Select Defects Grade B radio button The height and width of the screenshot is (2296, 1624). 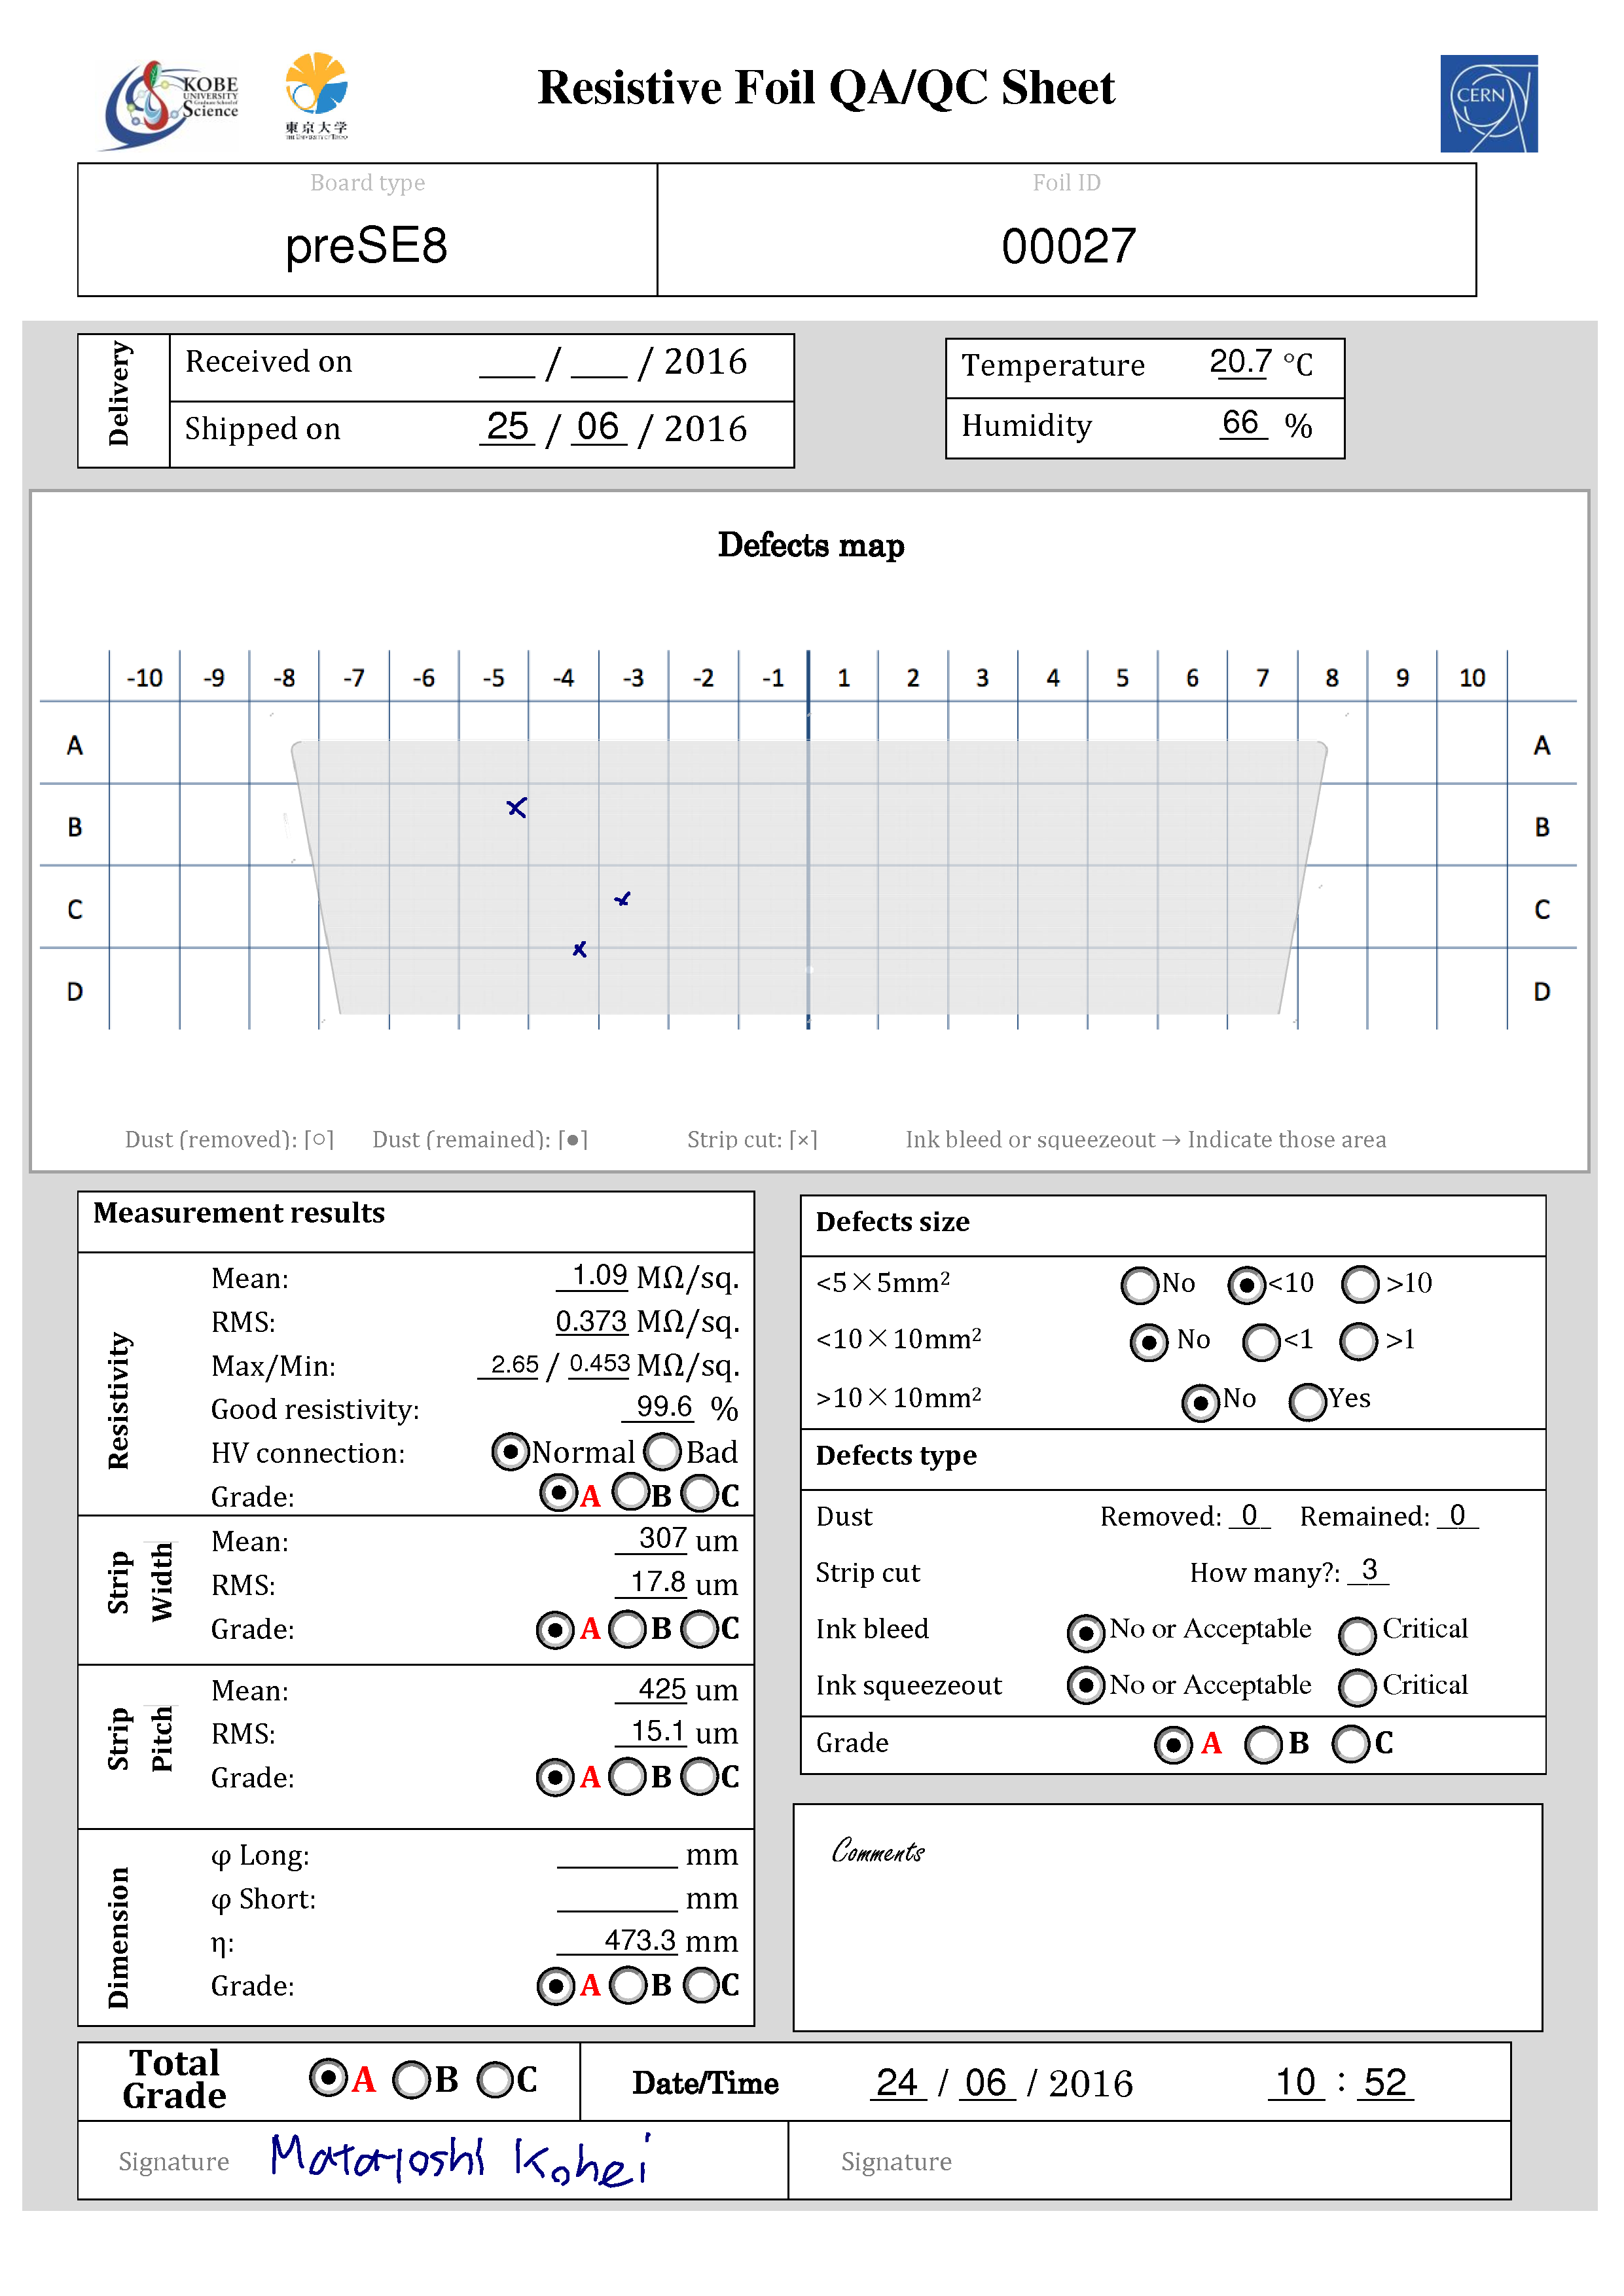click(1262, 1745)
